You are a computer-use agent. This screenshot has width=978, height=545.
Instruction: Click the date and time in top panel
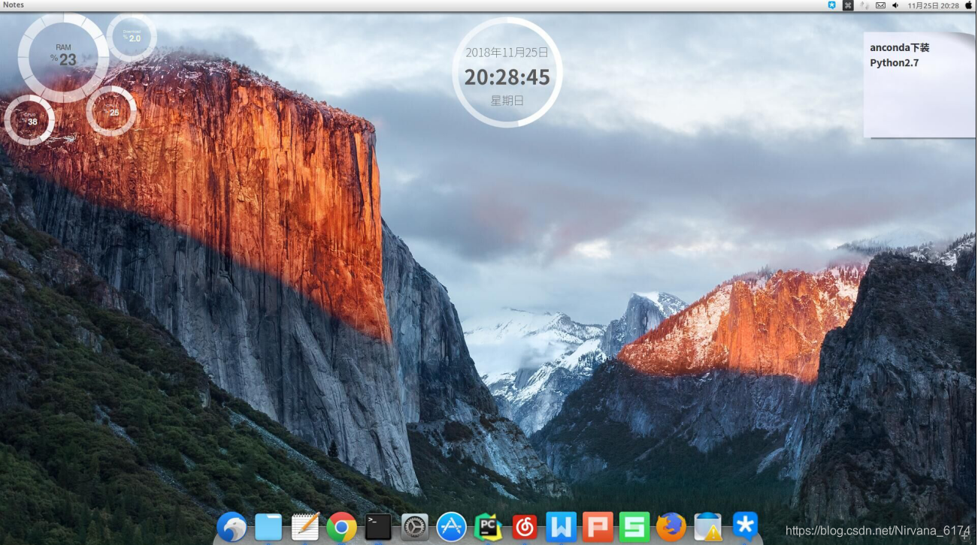click(933, 5)
